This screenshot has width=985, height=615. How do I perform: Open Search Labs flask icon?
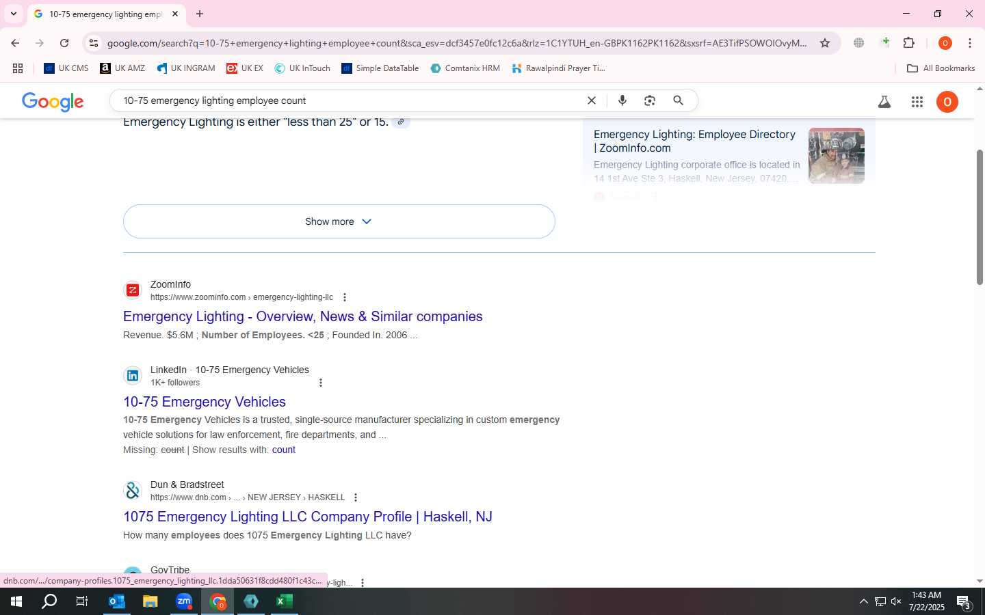click(884, 102)
